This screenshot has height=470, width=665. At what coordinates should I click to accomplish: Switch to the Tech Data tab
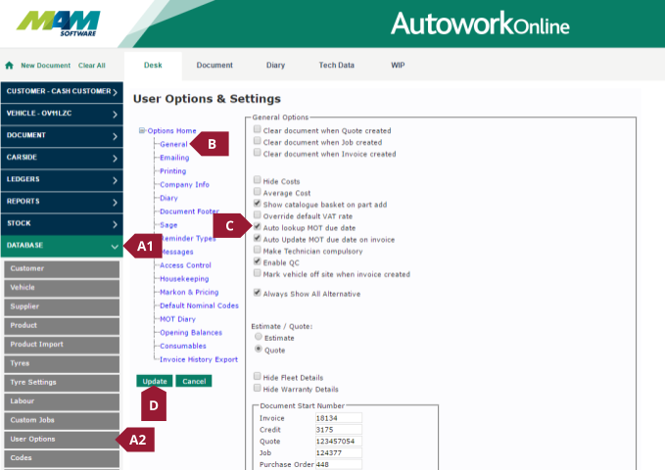337,66
